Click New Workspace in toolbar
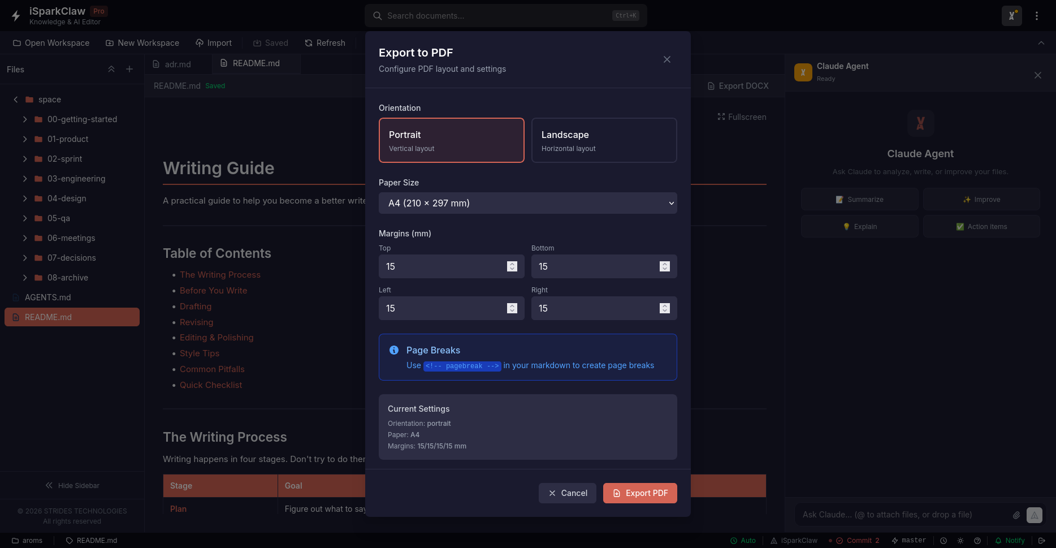The image size is (1056, 548). pyautogui.click(x=142, y=43)
